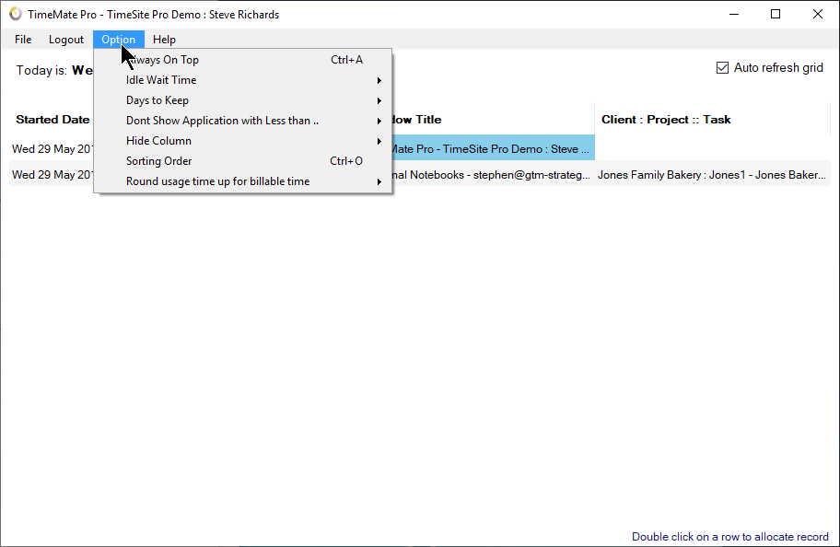Select the Jones Family Bakery task cell
Image resolution: width=840 pixels, height=547 pixels.
click(x=711, y=175)
